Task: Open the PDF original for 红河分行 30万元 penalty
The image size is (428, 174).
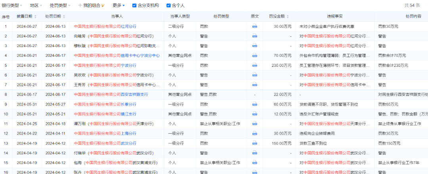Action: tap(255, 26)
